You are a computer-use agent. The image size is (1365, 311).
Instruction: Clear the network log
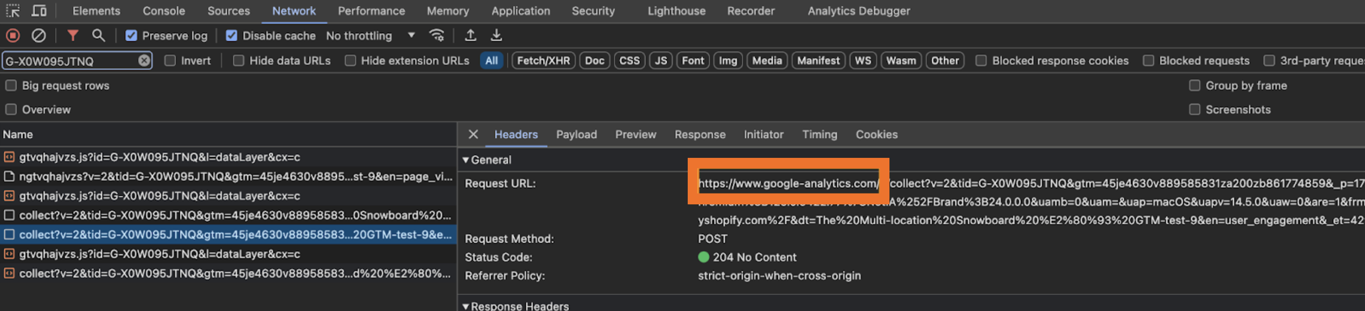point(39,36)
